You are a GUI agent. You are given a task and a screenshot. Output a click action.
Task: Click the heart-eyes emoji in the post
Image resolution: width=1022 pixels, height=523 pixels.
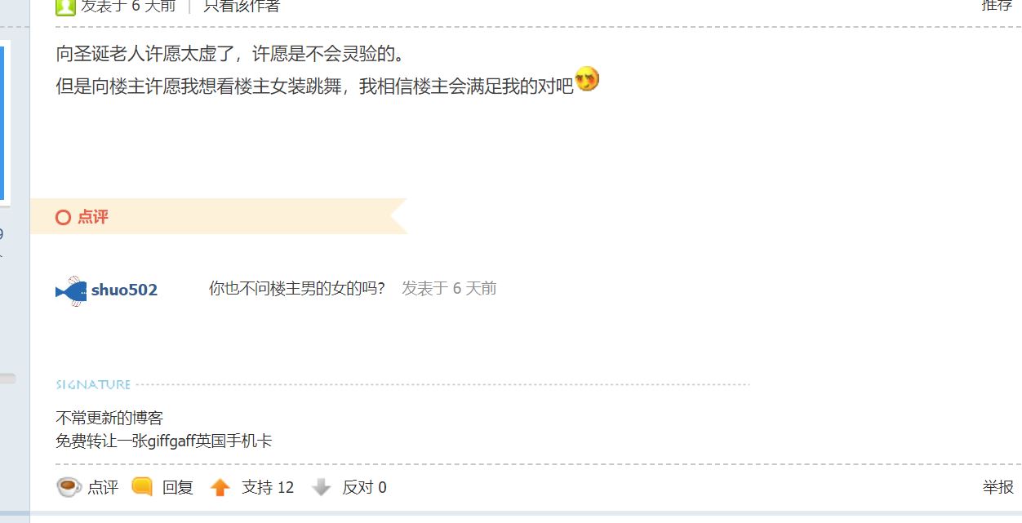click(x=587, y=79)
